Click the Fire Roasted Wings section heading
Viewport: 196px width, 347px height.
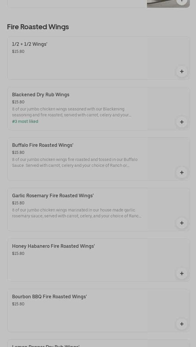pyautogui.click(x=38, y=27)
